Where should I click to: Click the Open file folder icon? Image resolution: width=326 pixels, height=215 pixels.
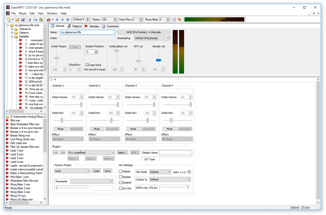tap(17, 20)
